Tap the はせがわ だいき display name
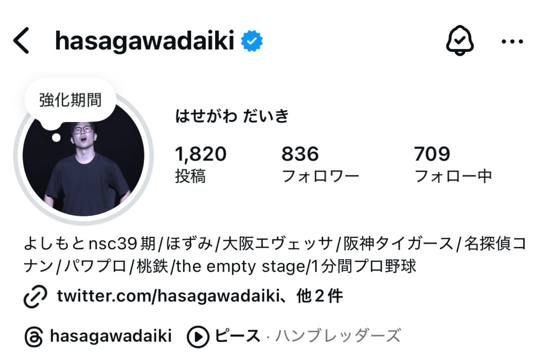Screen dimensions: 552x363 click(232, 116)
